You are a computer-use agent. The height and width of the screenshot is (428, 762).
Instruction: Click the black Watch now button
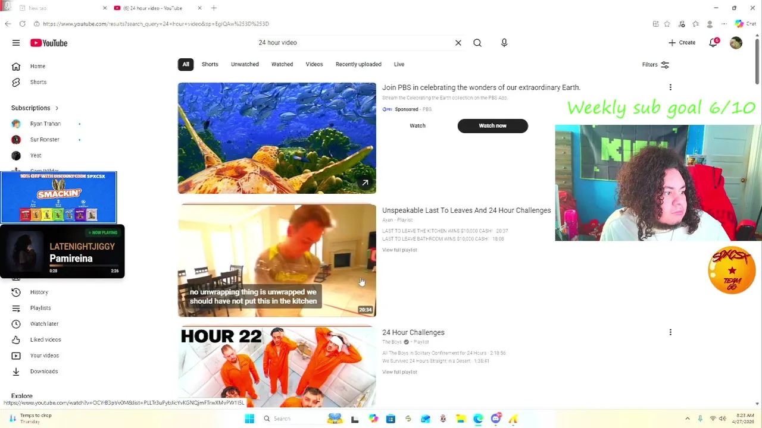pyautogui.click(x=492, y=125)
